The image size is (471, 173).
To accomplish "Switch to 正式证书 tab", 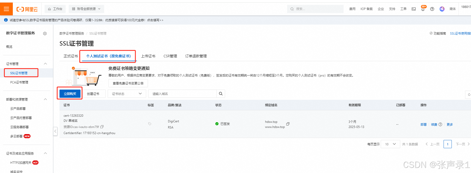I will [x=71, y=56].
